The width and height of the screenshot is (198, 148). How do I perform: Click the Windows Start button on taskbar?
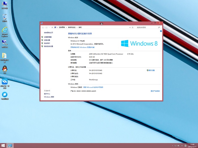(3, 145)
